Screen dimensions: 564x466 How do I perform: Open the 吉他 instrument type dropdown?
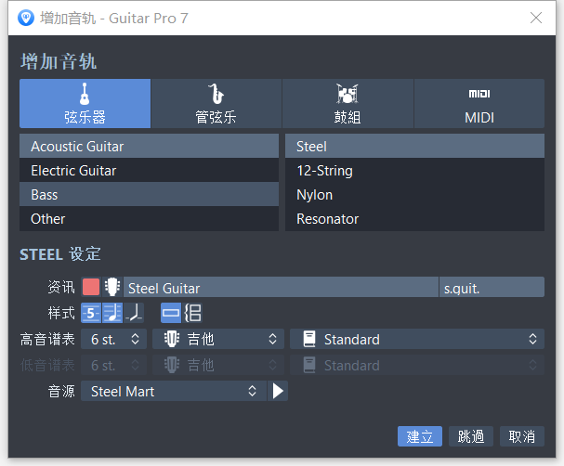coord(218,339)
